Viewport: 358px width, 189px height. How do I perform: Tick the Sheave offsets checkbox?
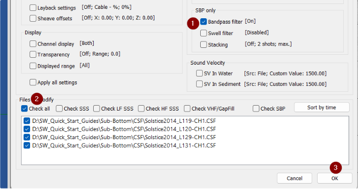click(x=33, y=18)
